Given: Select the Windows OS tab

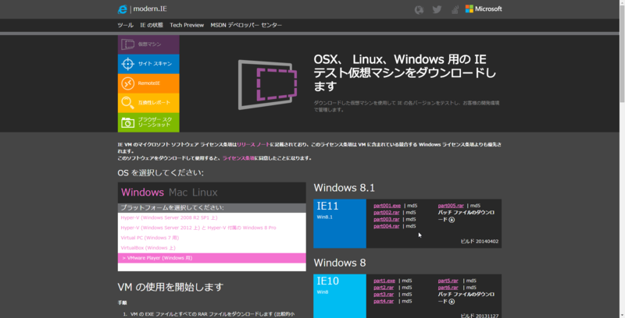Looking at the screenshot, I should click(x=142, y=193).
